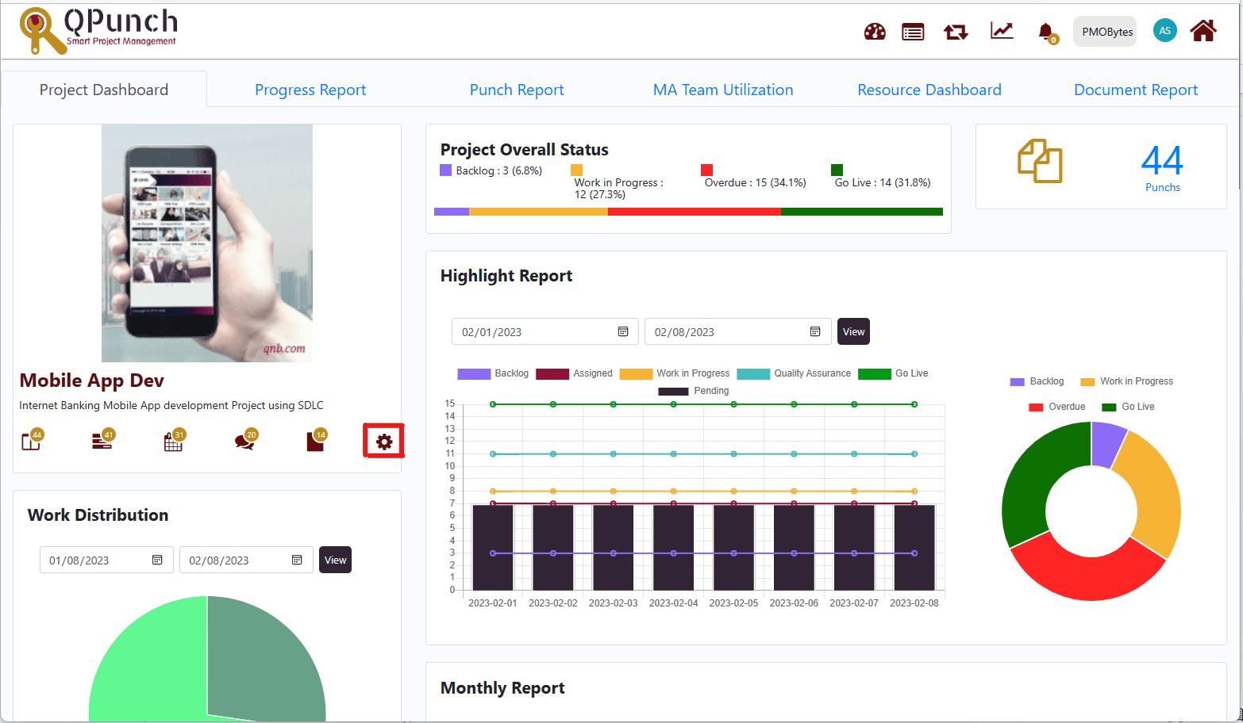Viewport: 1243px width, 723px height.
Task: Open the punches icon with badge 44
Action: 32,440
